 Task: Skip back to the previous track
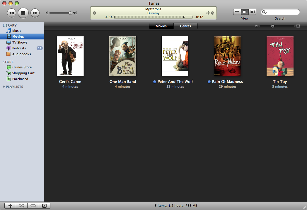point(12,13)
